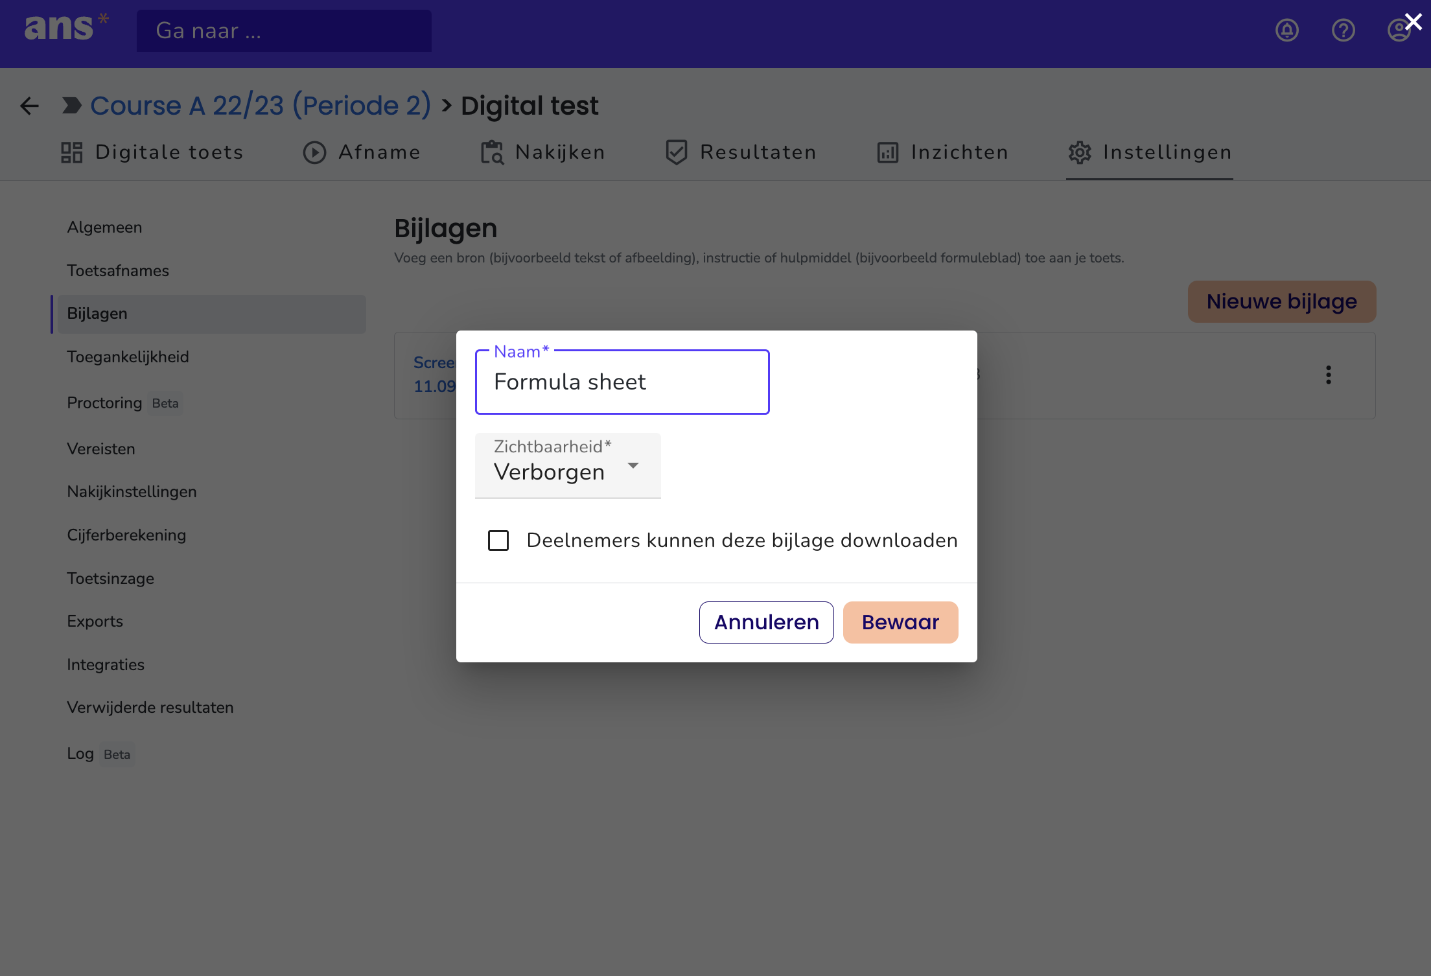This screenshot has height=976, width=1431.
Task: Select Exports in settings sidebar
Action: [x=95, y=622]
